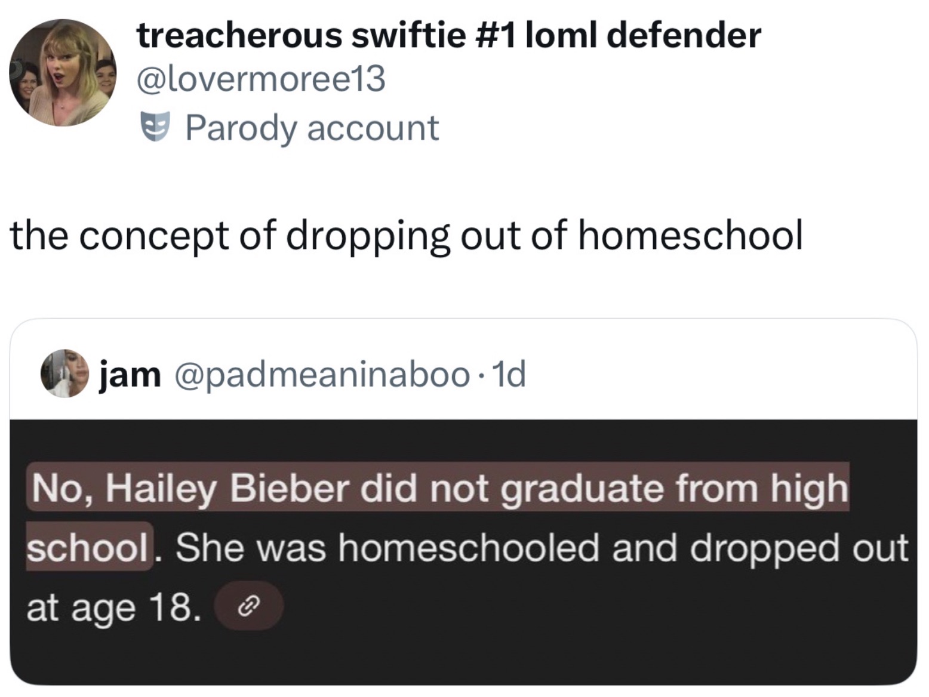This screenshot has height=697, width=929.
Task: Click the 'Parody account' label
Action: coord(312,128)
